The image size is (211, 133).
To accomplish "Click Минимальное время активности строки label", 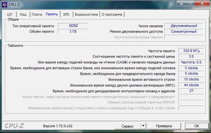I will 142,79.
